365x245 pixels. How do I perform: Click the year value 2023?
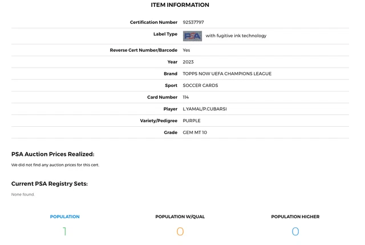coord(188,62)
